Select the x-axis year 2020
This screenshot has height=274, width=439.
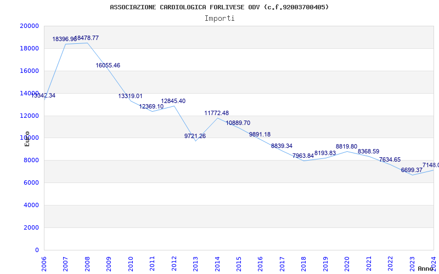pos(347,264)
